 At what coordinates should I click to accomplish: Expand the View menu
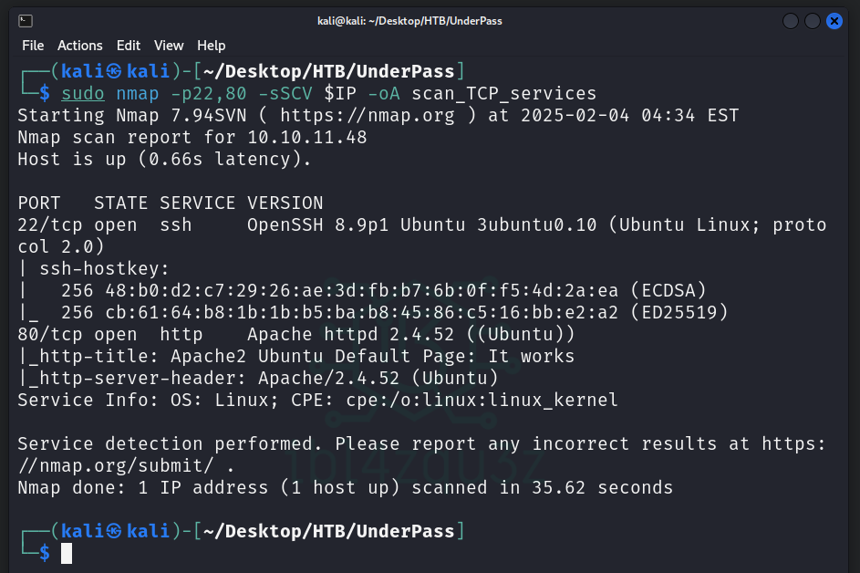coord(169,46)
